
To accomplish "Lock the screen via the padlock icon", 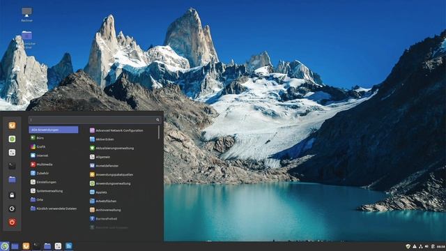I will coord(12,195).
